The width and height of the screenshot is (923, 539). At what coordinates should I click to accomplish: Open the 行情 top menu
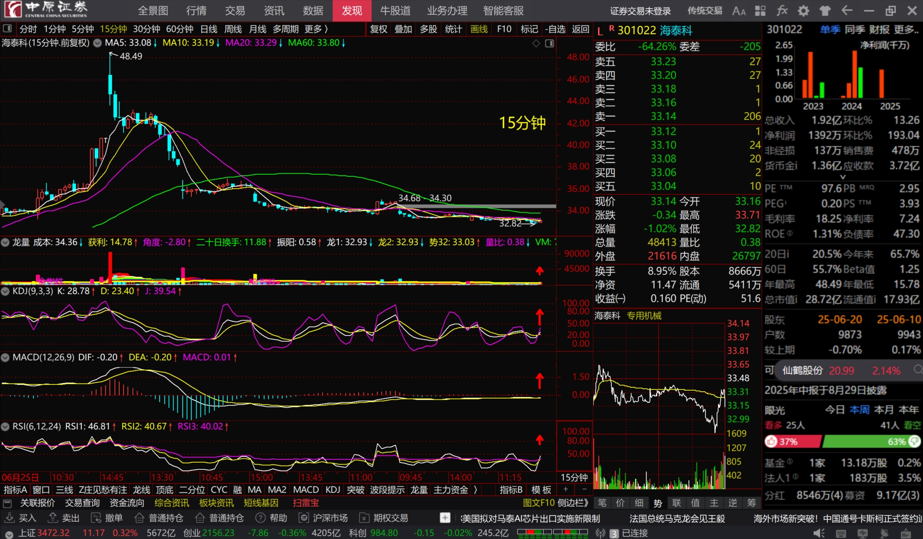(196, 11)
